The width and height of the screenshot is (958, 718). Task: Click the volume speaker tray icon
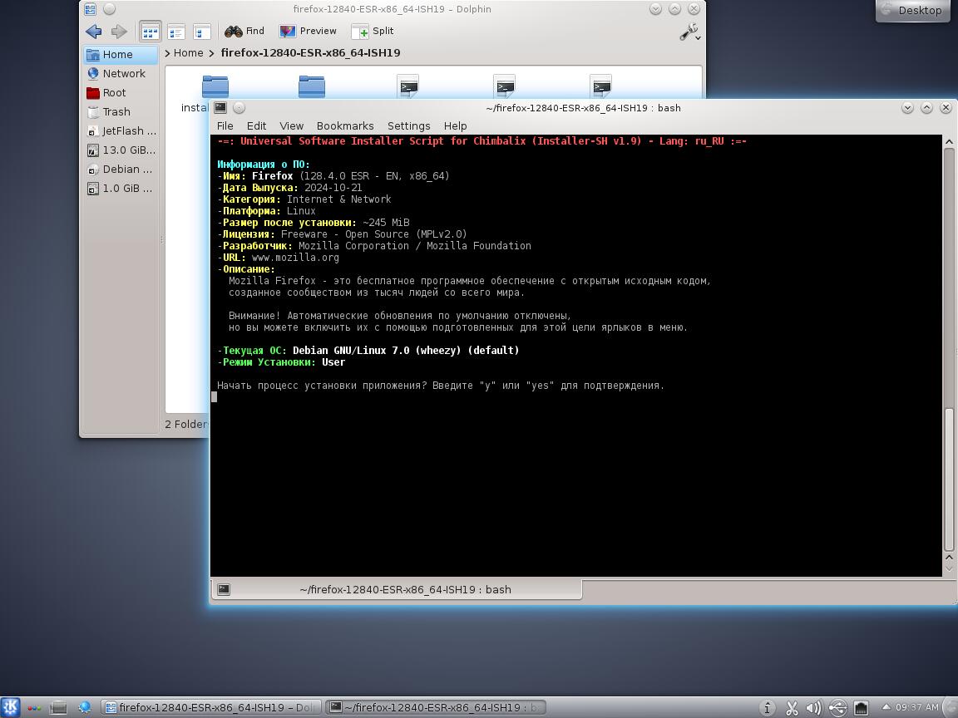(813, 708)
